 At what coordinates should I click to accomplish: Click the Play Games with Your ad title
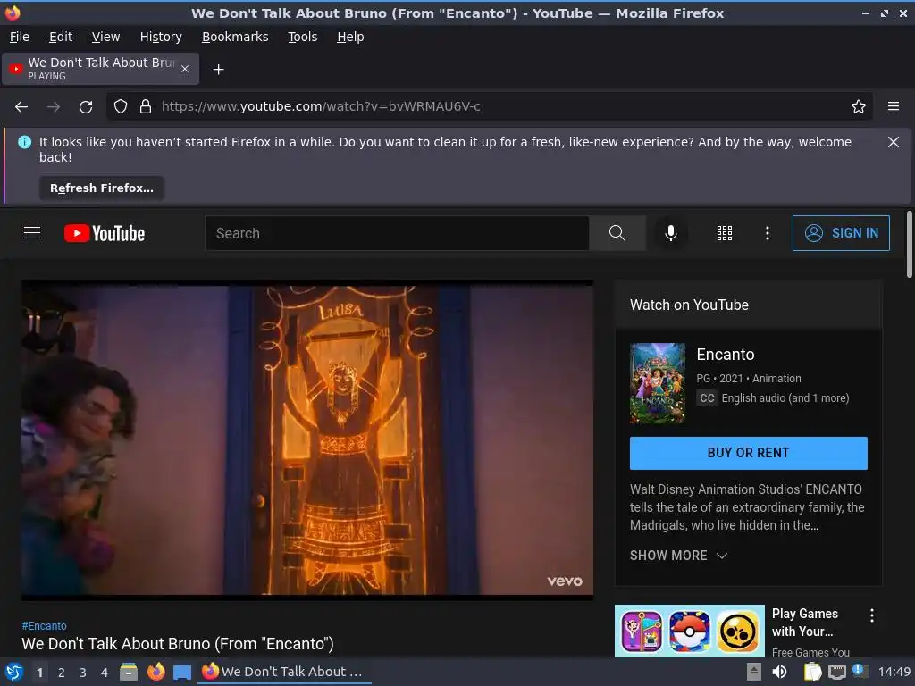805,623
